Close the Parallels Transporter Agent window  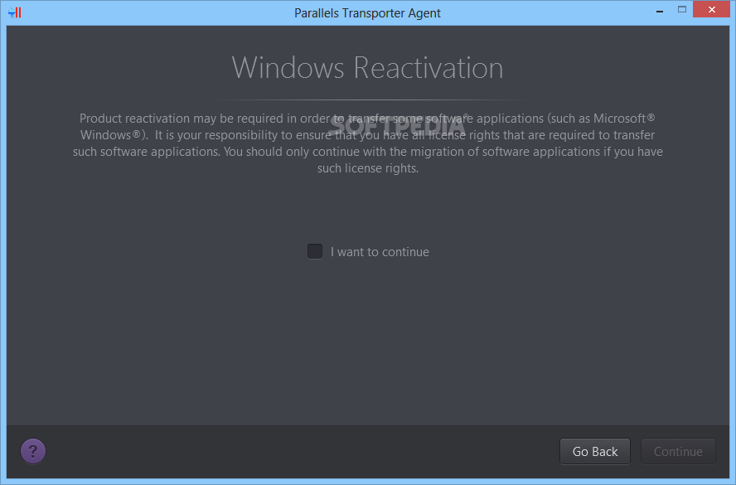pyautogui.click(x=712, y=9)
